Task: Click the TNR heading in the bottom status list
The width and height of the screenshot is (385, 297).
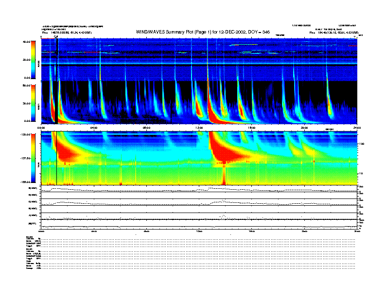Action: point(28,261)
